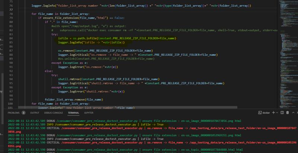Select the TERMINAL tab
This screenshot has width=298, height=153.
pos(73,113)
